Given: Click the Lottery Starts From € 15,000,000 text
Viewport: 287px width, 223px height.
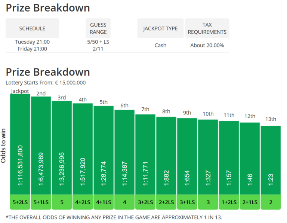Looking at the screenshot, I should point(46,83).
